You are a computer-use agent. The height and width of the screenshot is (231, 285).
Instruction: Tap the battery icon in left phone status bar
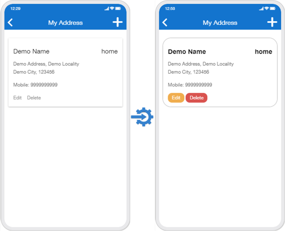118,8
